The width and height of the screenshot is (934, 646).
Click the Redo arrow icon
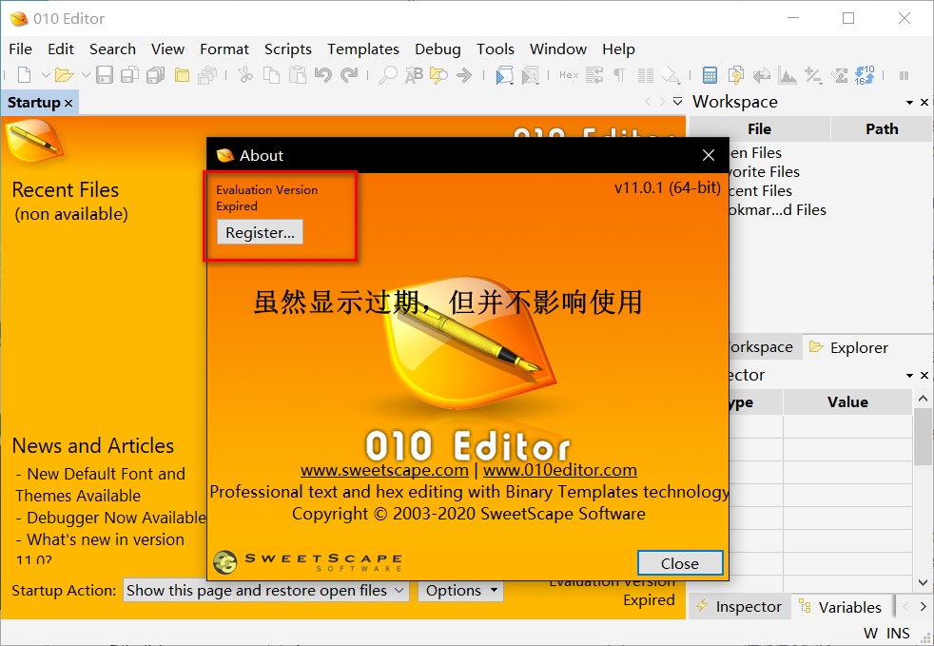(349, 75)
